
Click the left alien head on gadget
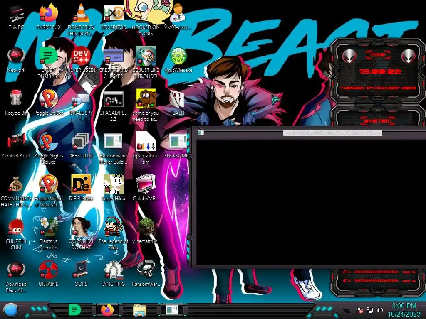coord(349,56)
